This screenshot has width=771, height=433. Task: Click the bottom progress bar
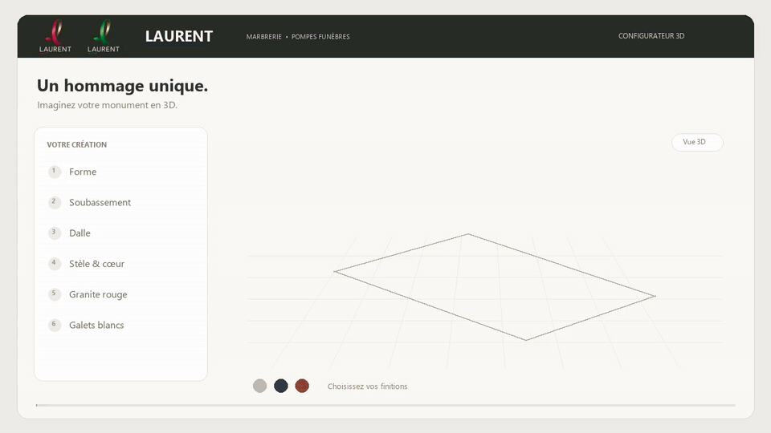(385, 406)
